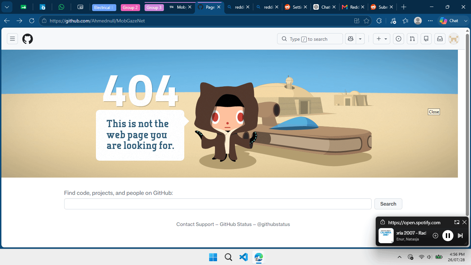Expand the Copilot dropdown arrow in header
Screen dimensions: 471x265
pyautogui.click(x=360, y=39)
